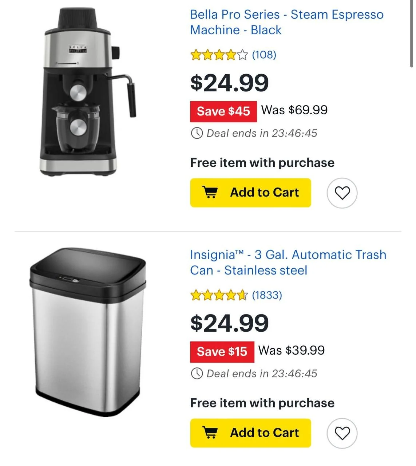View the 1833 trash can reviews
Viewport: 416px width, 466px height.
267,295
